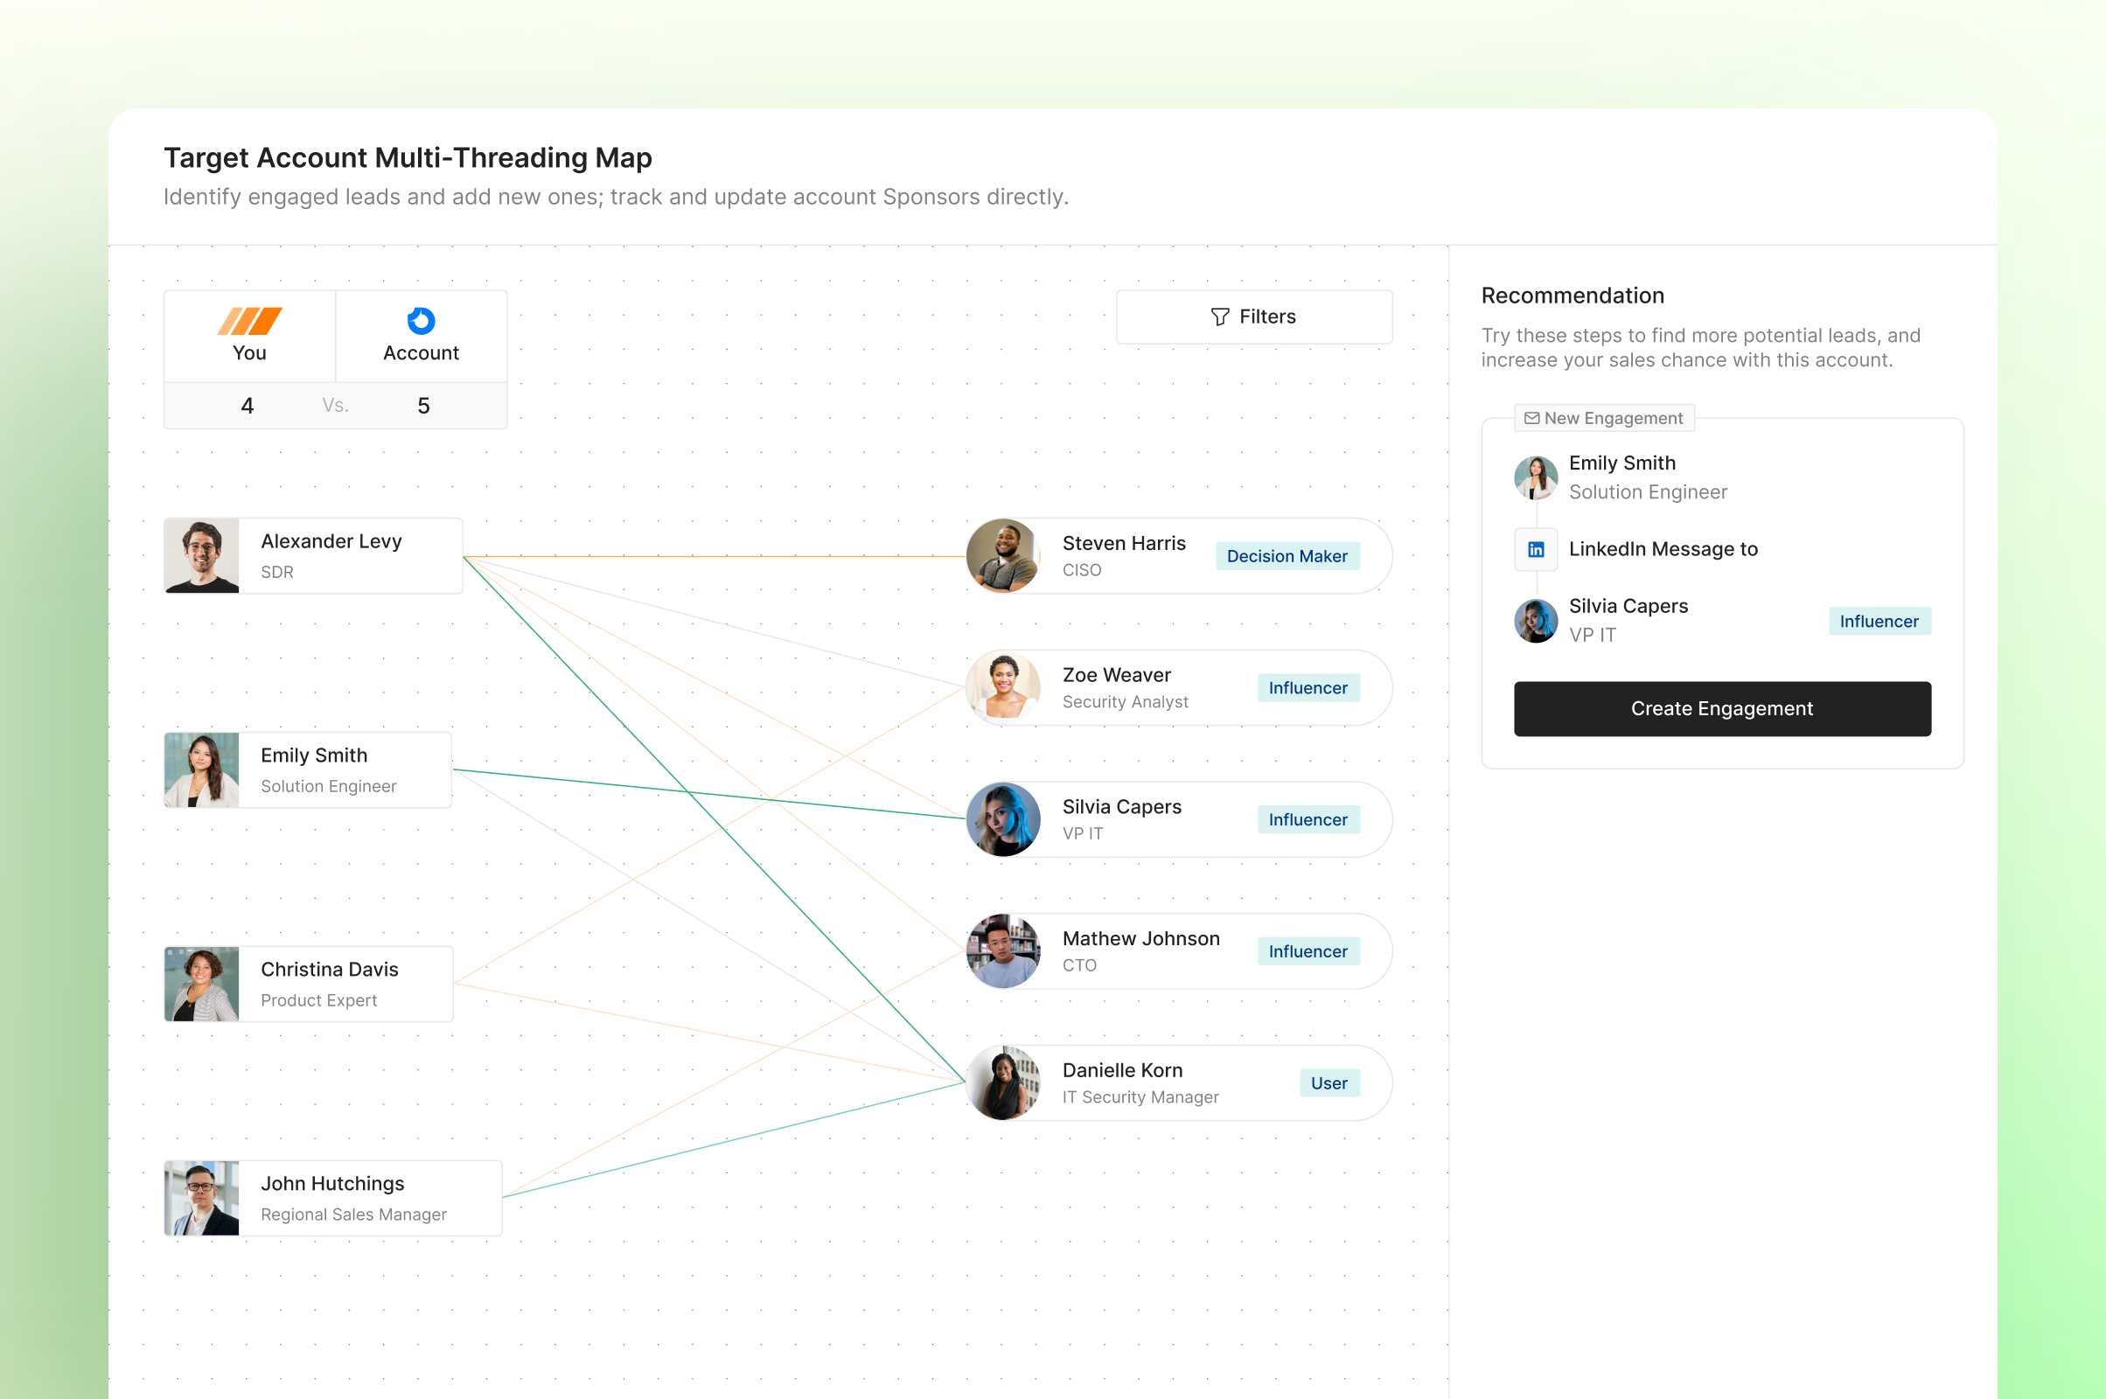Click Emily Smith's name in Recommendation panel
Screen dimensions: 2106x1399
tap(1622, 463)
